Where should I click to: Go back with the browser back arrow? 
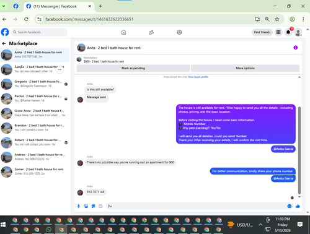[4, 19]
